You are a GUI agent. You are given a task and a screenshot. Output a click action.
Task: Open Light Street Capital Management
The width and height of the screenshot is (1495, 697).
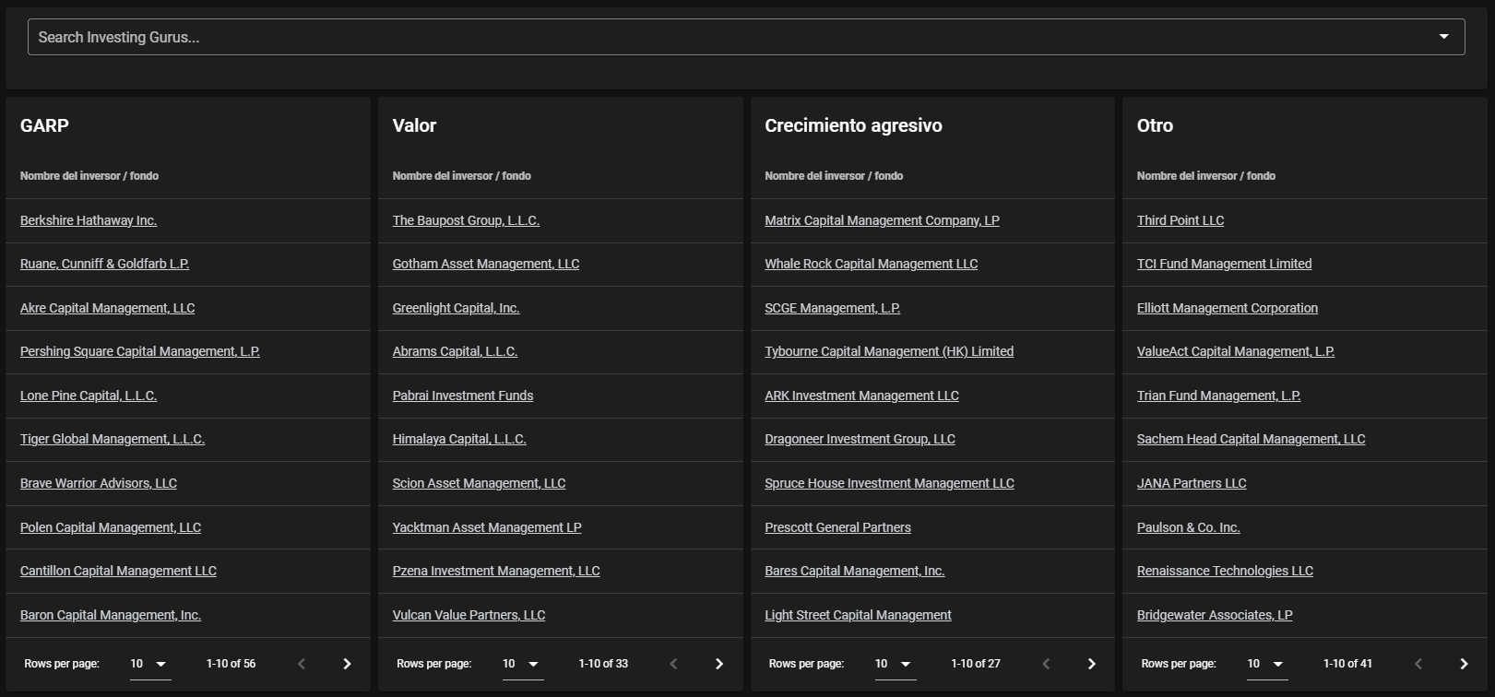[858, 615]
